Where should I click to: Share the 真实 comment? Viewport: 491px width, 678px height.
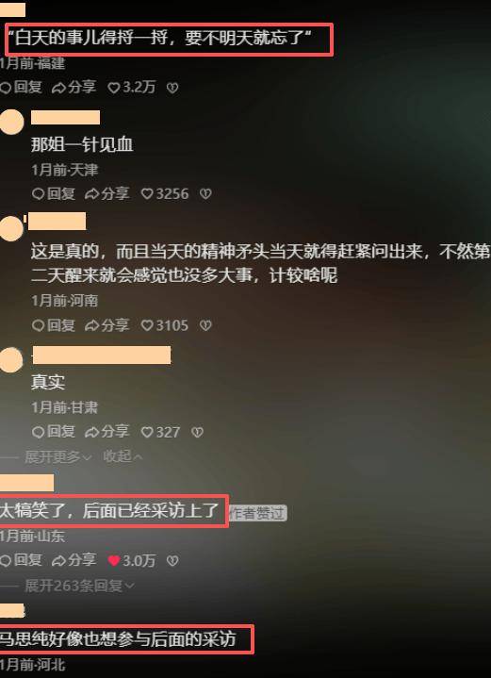pos(106,432)
